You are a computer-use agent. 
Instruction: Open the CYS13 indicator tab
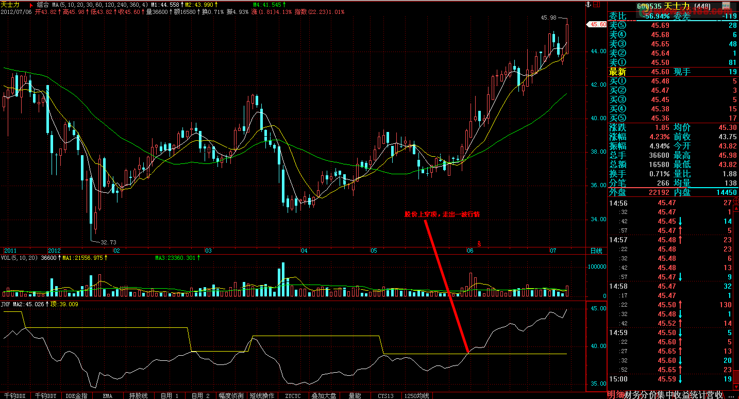click(385, 395)
